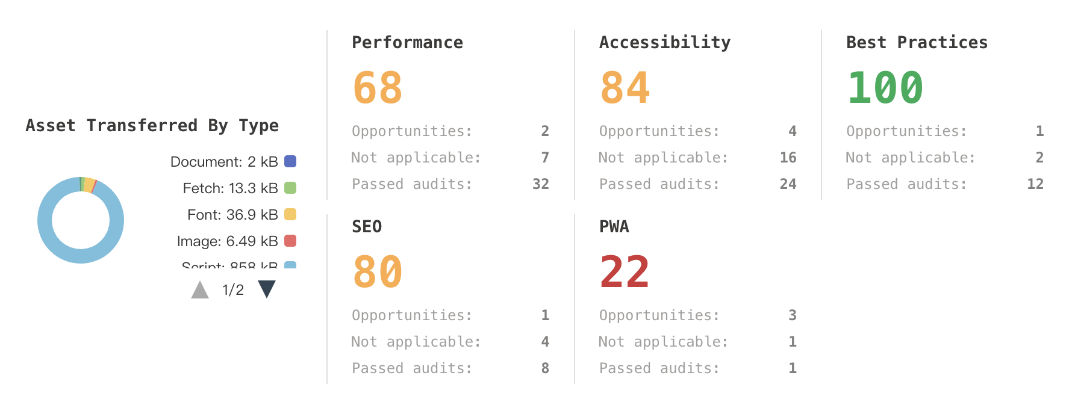Go to next legend page arrow
1072x408 pixels.
coord(267,289)
